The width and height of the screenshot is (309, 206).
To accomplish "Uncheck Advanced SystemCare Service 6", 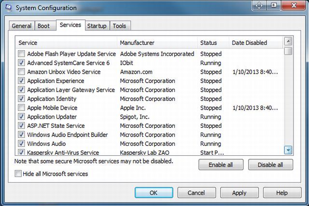I will click(21, 63).
